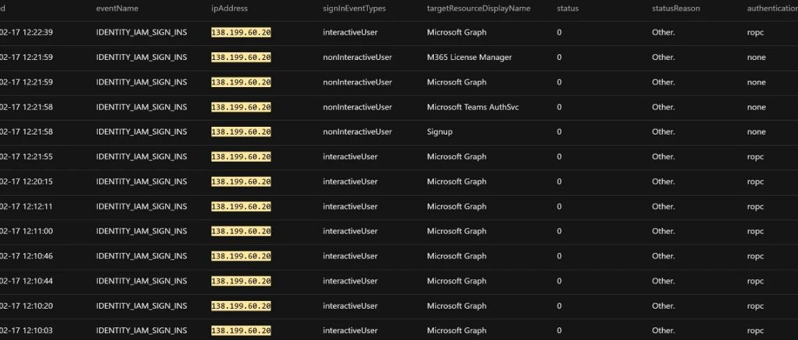Image resolution: width=798 pixels, height=340 pixels.
Task: Click status 0 in the Teams AuthSvc row
Action: (559, 107)
